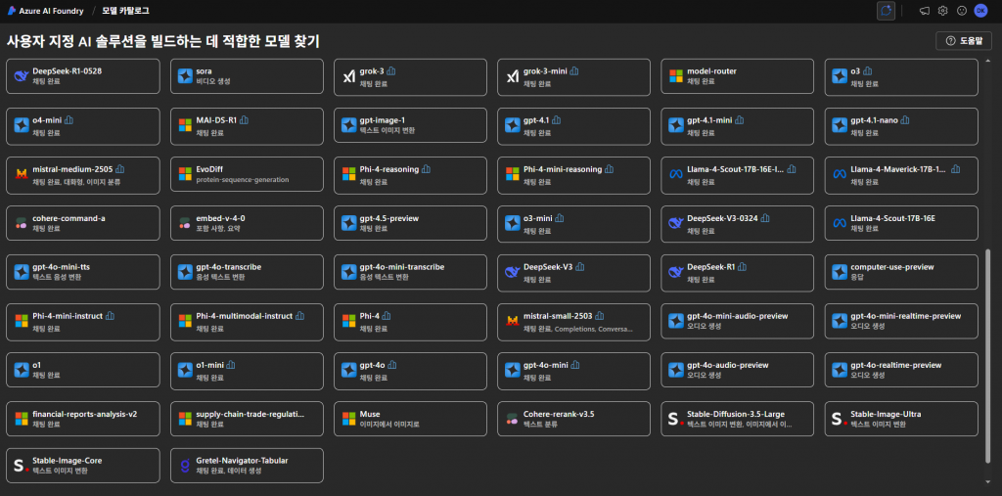
Task: Select the model-router model card
Action: [x=736, y=76]
